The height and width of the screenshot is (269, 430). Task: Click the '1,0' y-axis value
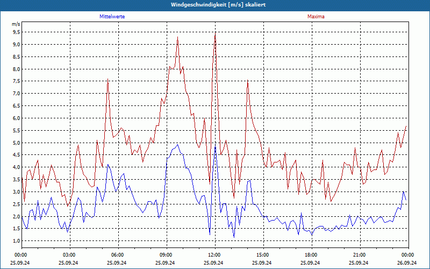17,240
